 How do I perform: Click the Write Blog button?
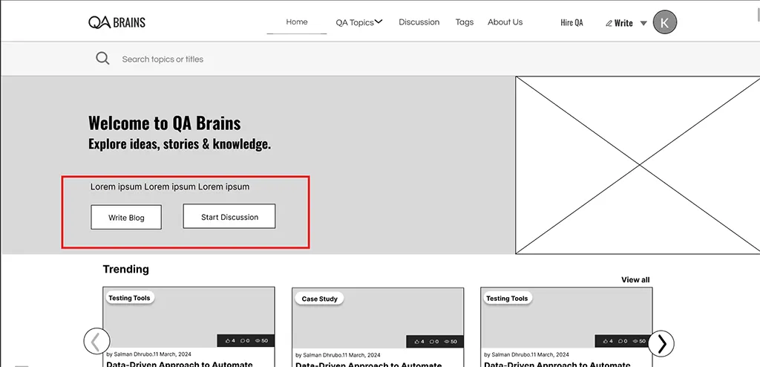[126, 217]
